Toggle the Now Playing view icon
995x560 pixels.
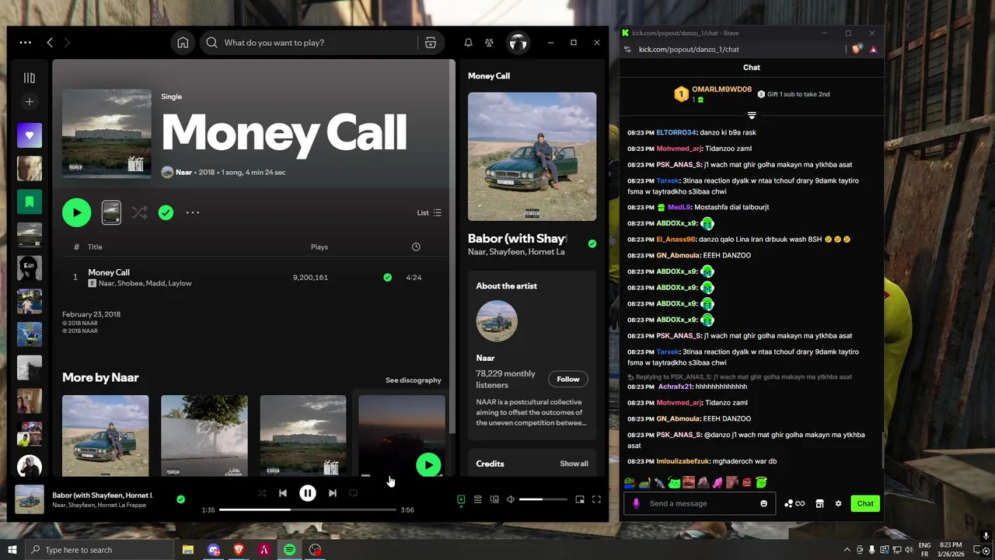[x=461, y=499]
